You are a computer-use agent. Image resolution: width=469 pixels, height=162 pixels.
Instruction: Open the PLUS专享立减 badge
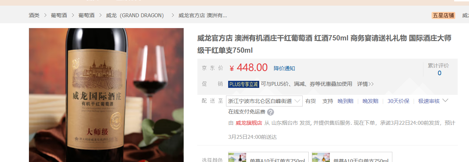click(244, 84)
